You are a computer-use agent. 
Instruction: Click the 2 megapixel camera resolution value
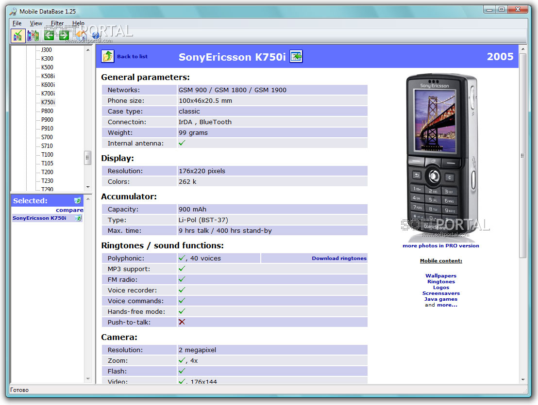[197, 350]
